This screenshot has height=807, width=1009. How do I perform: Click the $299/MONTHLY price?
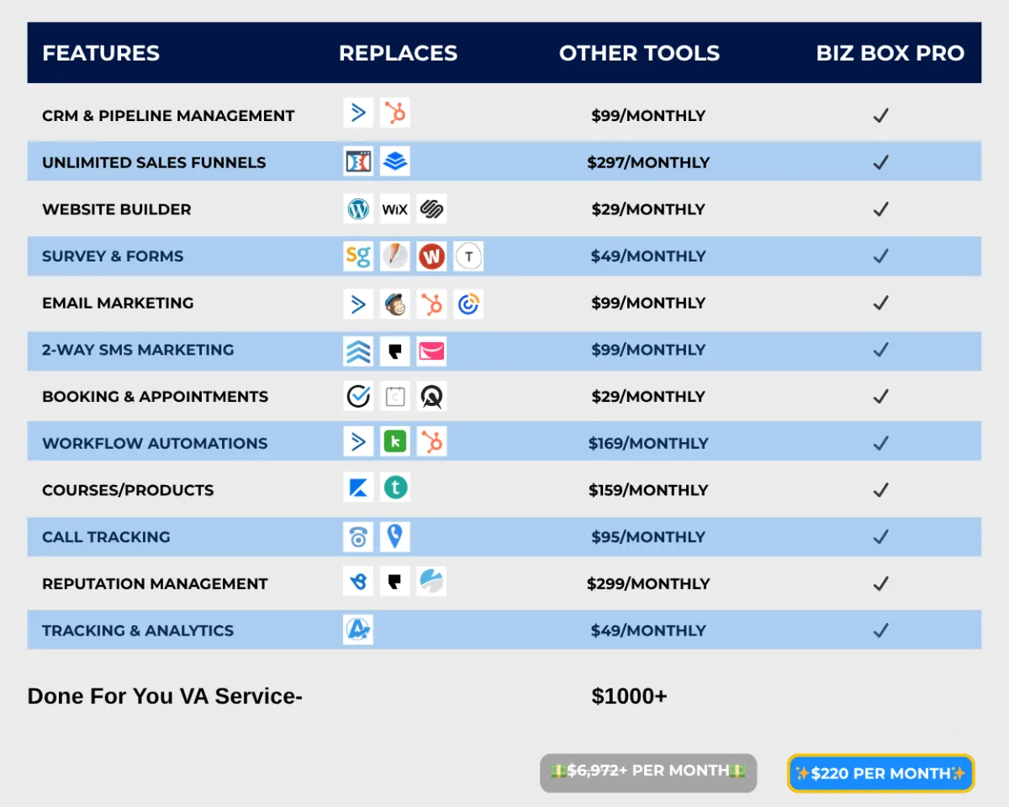(648, 583)
